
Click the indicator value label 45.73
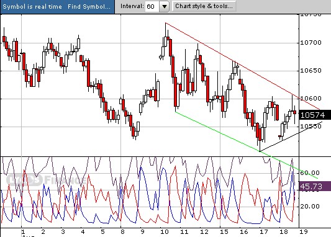point(315,186)
